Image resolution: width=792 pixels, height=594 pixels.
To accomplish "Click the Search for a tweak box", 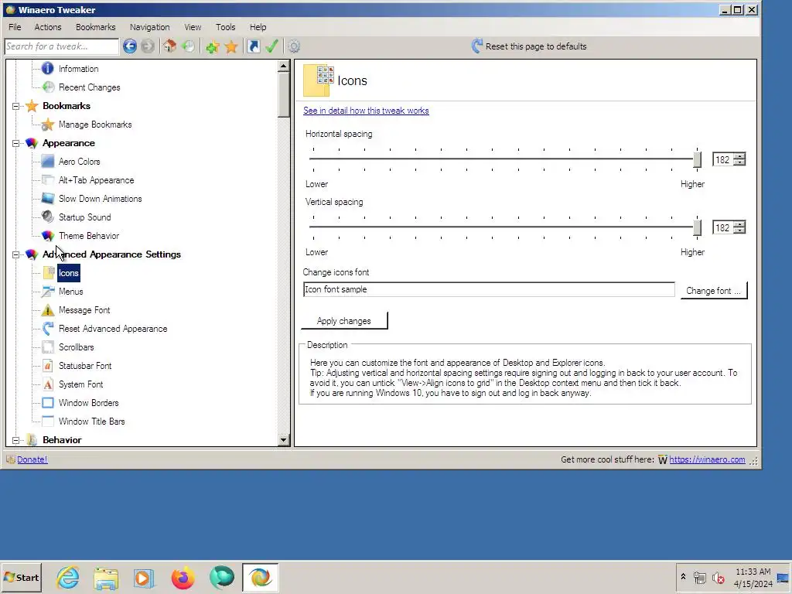I will click(x=62, y=46).
